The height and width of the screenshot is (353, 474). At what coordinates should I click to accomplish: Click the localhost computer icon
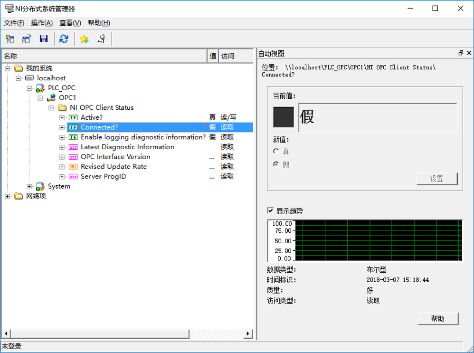tap(29, 78)
